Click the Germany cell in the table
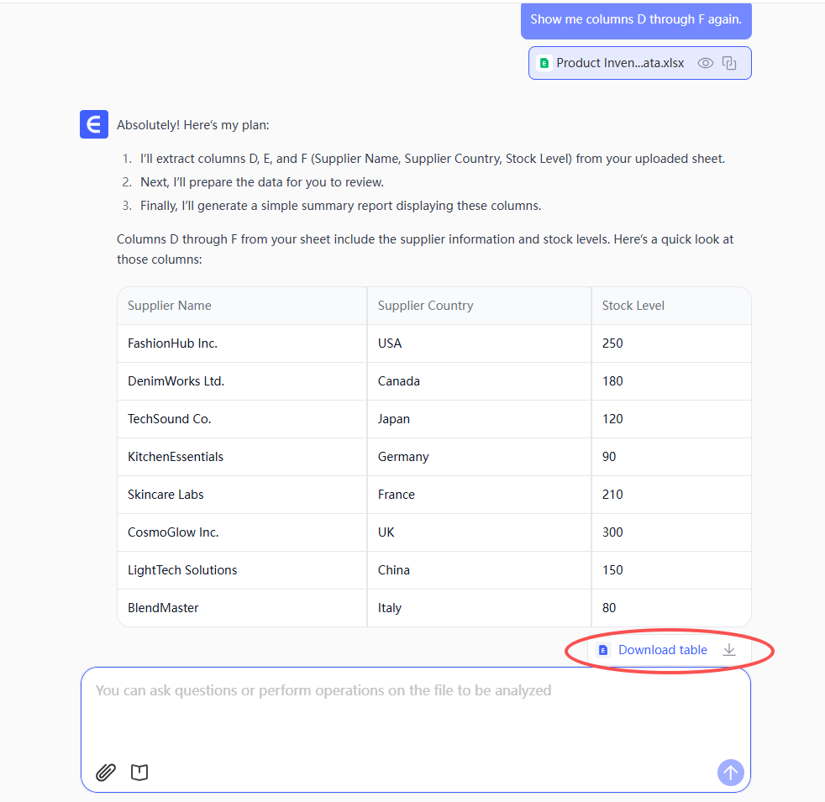This screenshot has height=802, width=825. (403, 457)
